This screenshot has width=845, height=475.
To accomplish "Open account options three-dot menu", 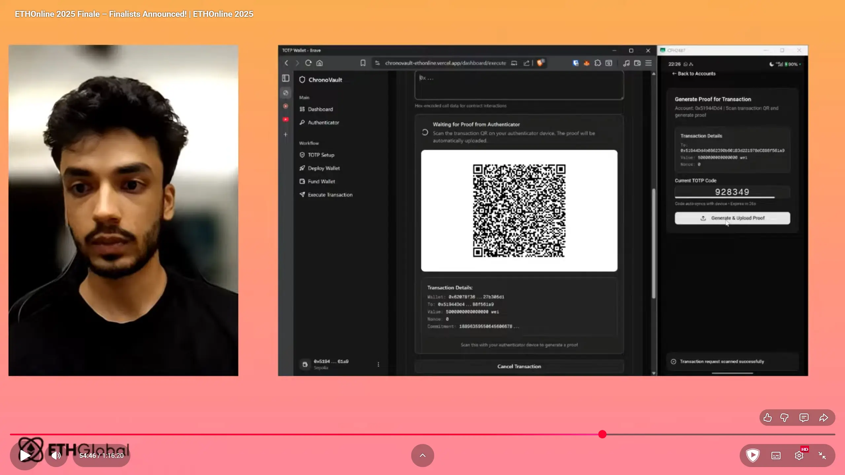I will click(x=378, y=364).
